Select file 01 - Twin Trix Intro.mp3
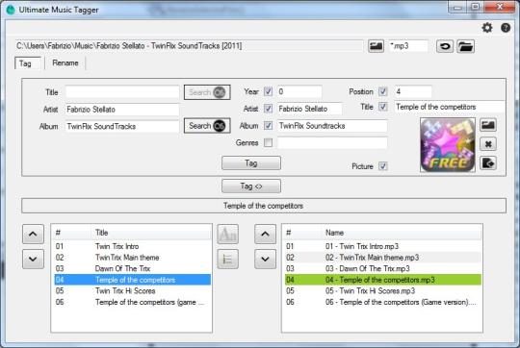 (x=383, y=246)
